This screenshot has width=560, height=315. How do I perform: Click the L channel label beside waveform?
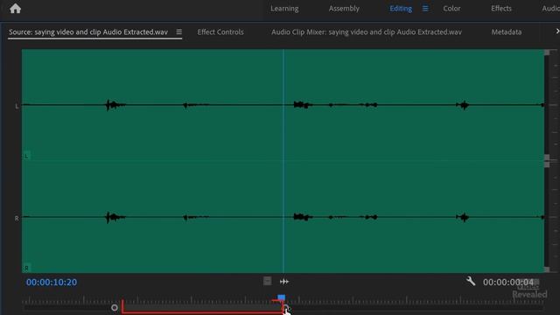pos(17,106)
